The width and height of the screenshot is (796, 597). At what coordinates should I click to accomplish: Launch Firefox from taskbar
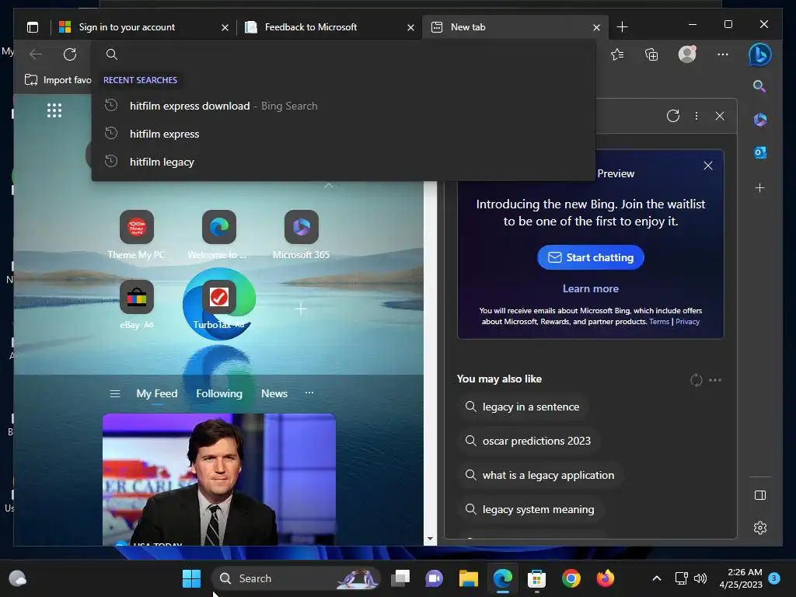(605, 578)
